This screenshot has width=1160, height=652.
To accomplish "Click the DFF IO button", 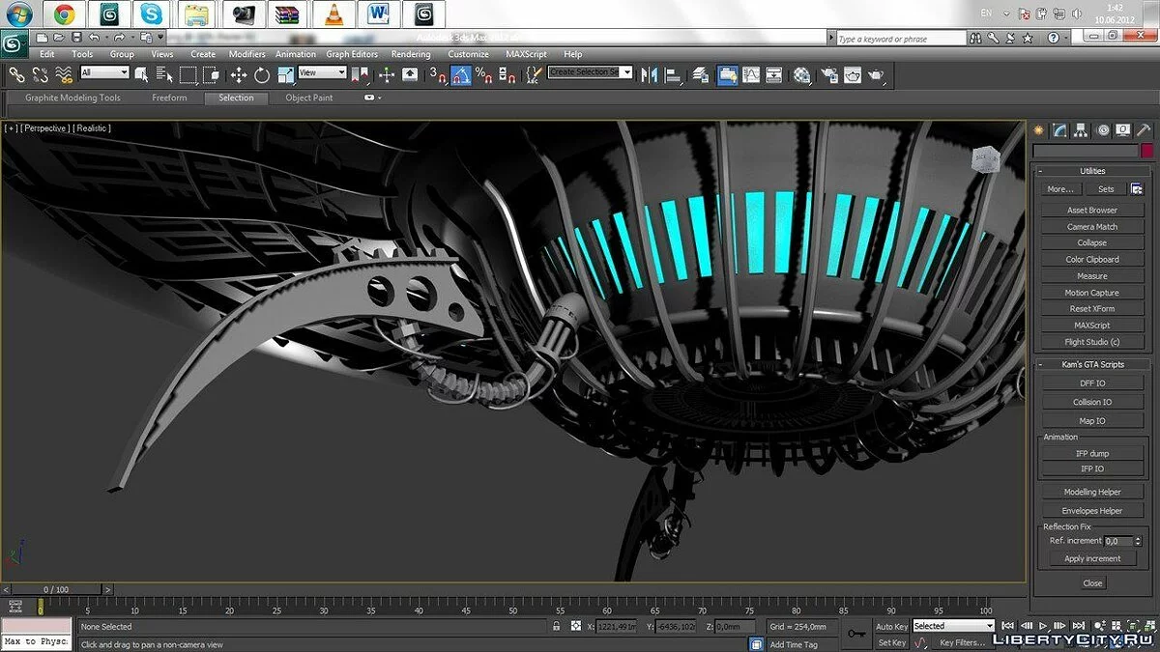I will 1091,383.
